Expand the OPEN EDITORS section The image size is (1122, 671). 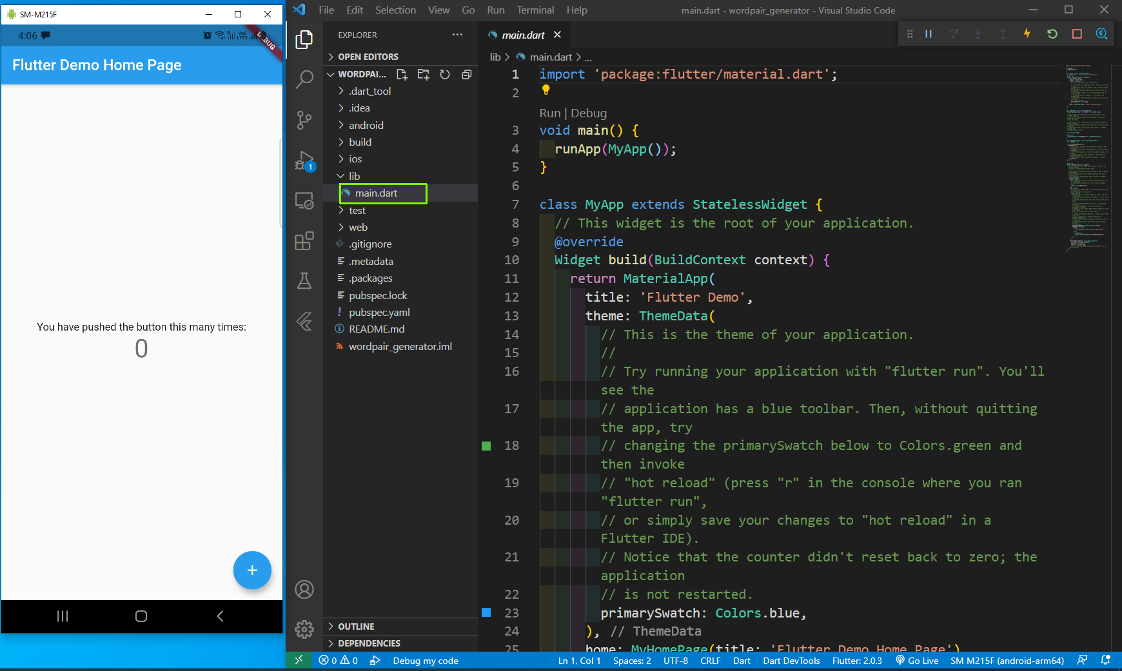click(x=368, y=57)
